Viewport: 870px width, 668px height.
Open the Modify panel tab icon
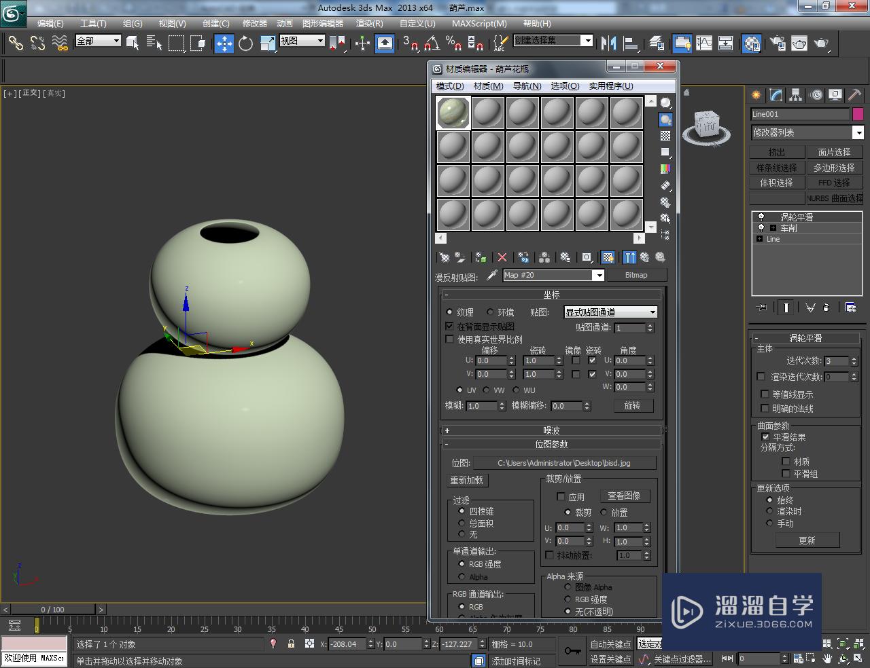coord(776,95)
